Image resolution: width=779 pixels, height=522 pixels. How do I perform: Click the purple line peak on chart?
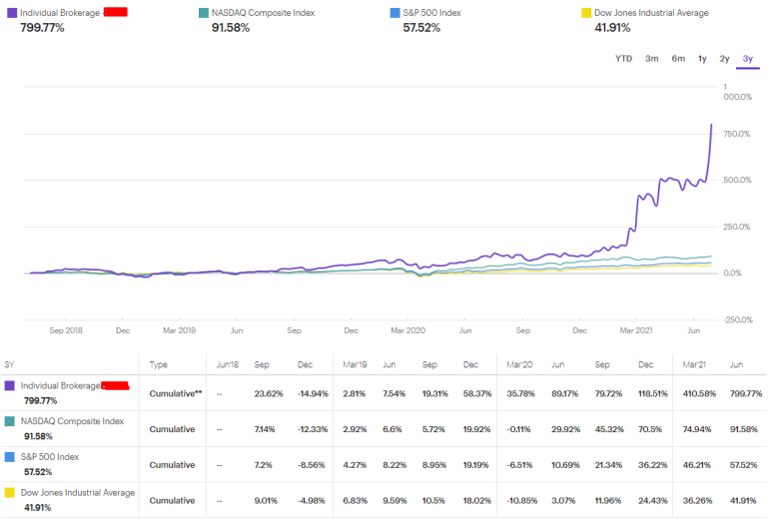[711, 125]
